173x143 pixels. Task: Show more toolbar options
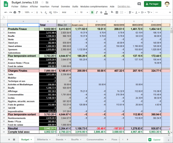pos(156,12)
